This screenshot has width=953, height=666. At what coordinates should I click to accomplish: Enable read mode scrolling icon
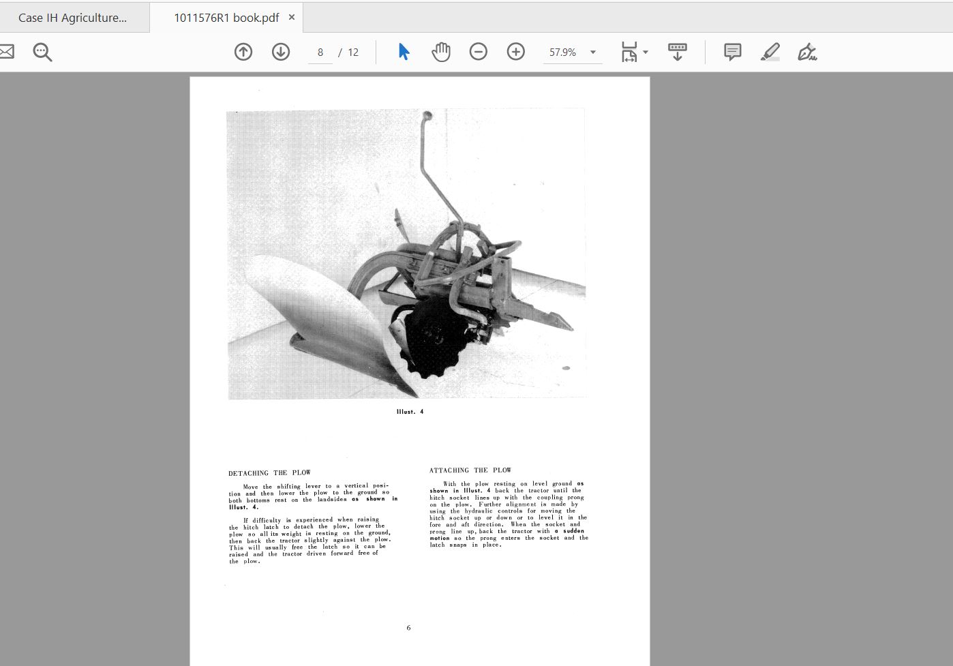click(677, 52)
